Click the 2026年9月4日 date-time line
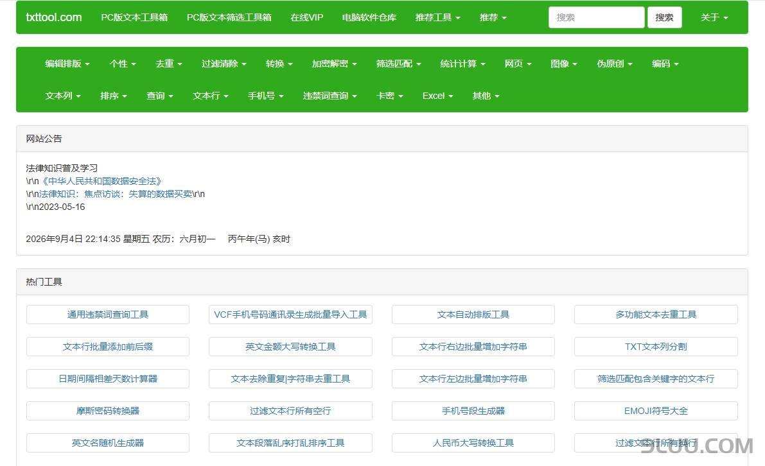 (157, 239)
